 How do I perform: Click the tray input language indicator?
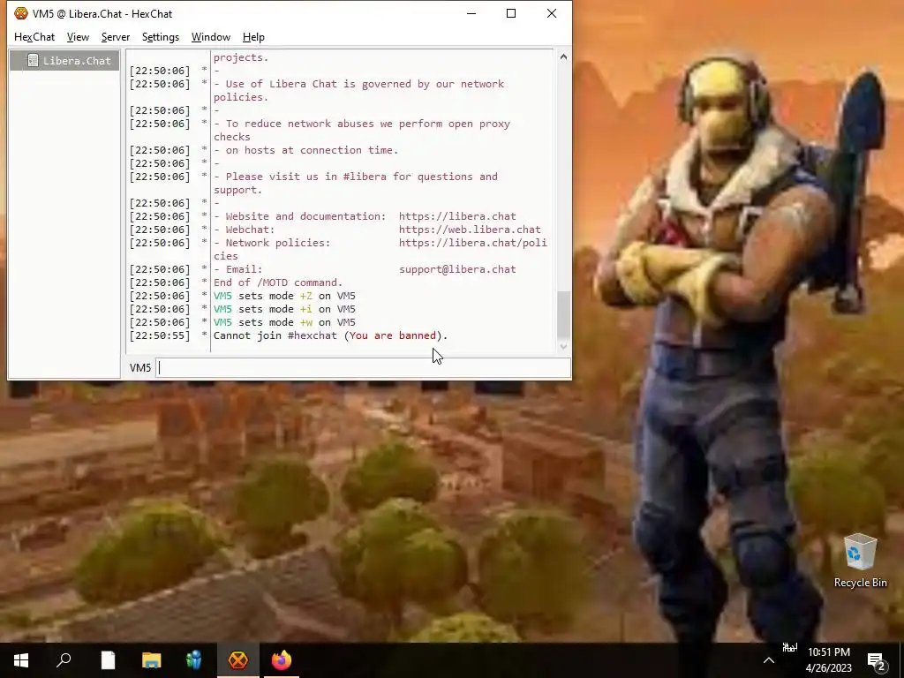(789, 647)
